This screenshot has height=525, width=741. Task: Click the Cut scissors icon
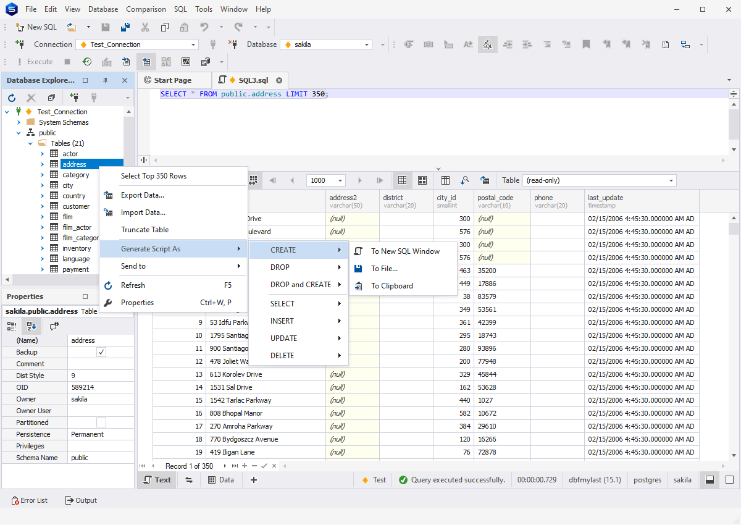tap(145, 27)
